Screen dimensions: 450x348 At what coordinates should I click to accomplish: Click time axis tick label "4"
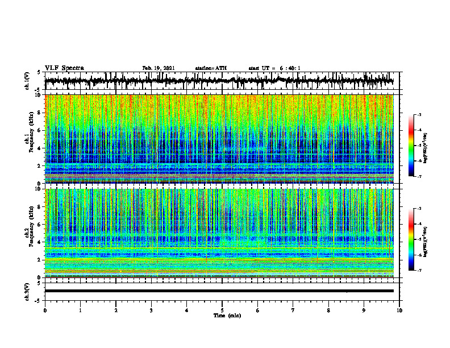[186, 310]
